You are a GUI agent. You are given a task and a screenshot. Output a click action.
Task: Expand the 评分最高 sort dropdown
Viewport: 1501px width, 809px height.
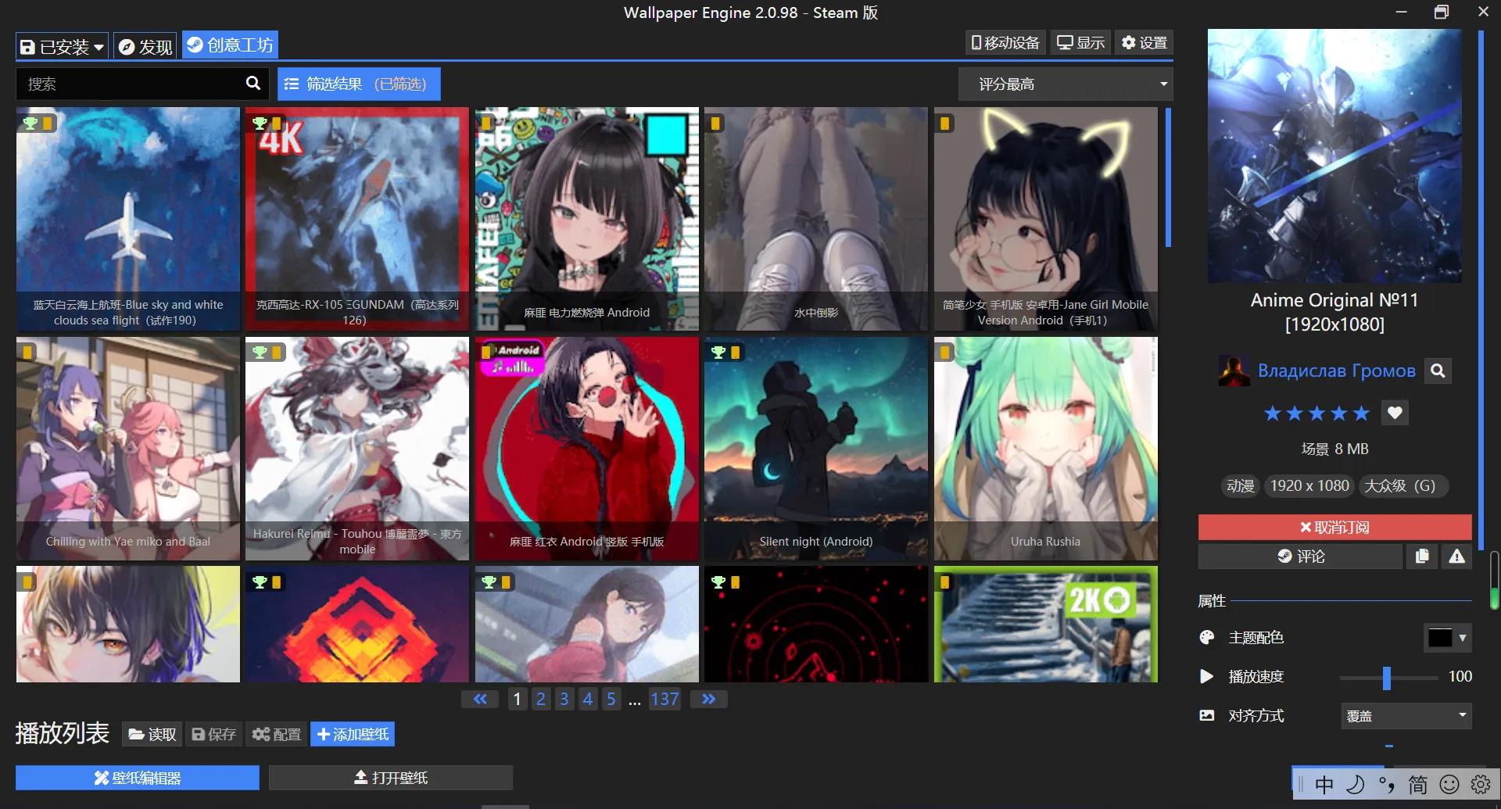[x=1066, y=84]
